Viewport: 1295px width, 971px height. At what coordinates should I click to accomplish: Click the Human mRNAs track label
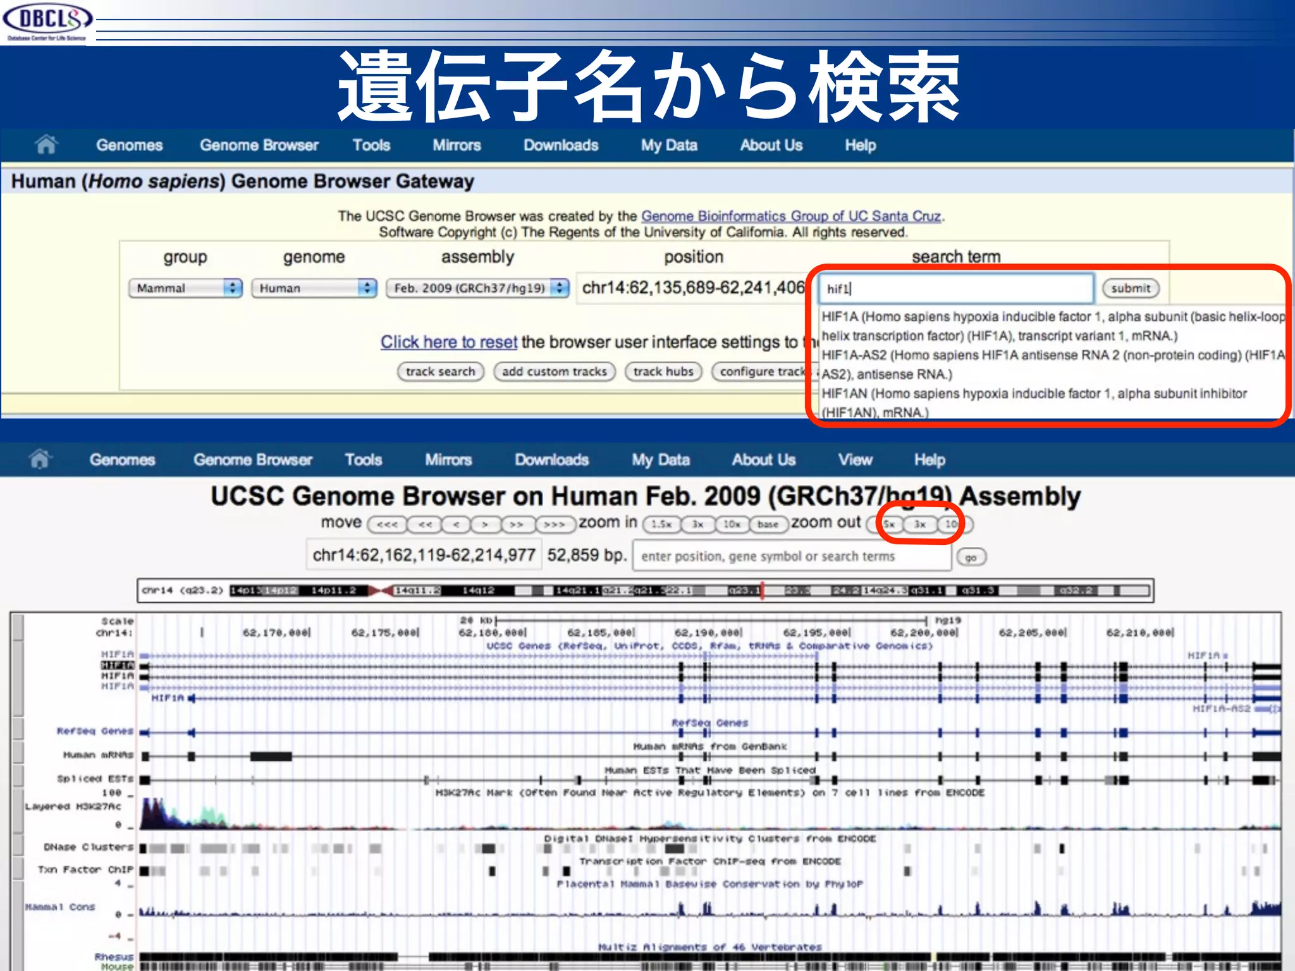click(98, 755)
